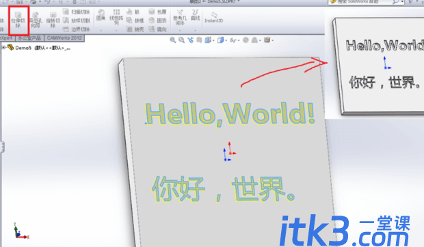Select the 圆顶 dome feature
The image size is (424, 247).
click(157, 20)
